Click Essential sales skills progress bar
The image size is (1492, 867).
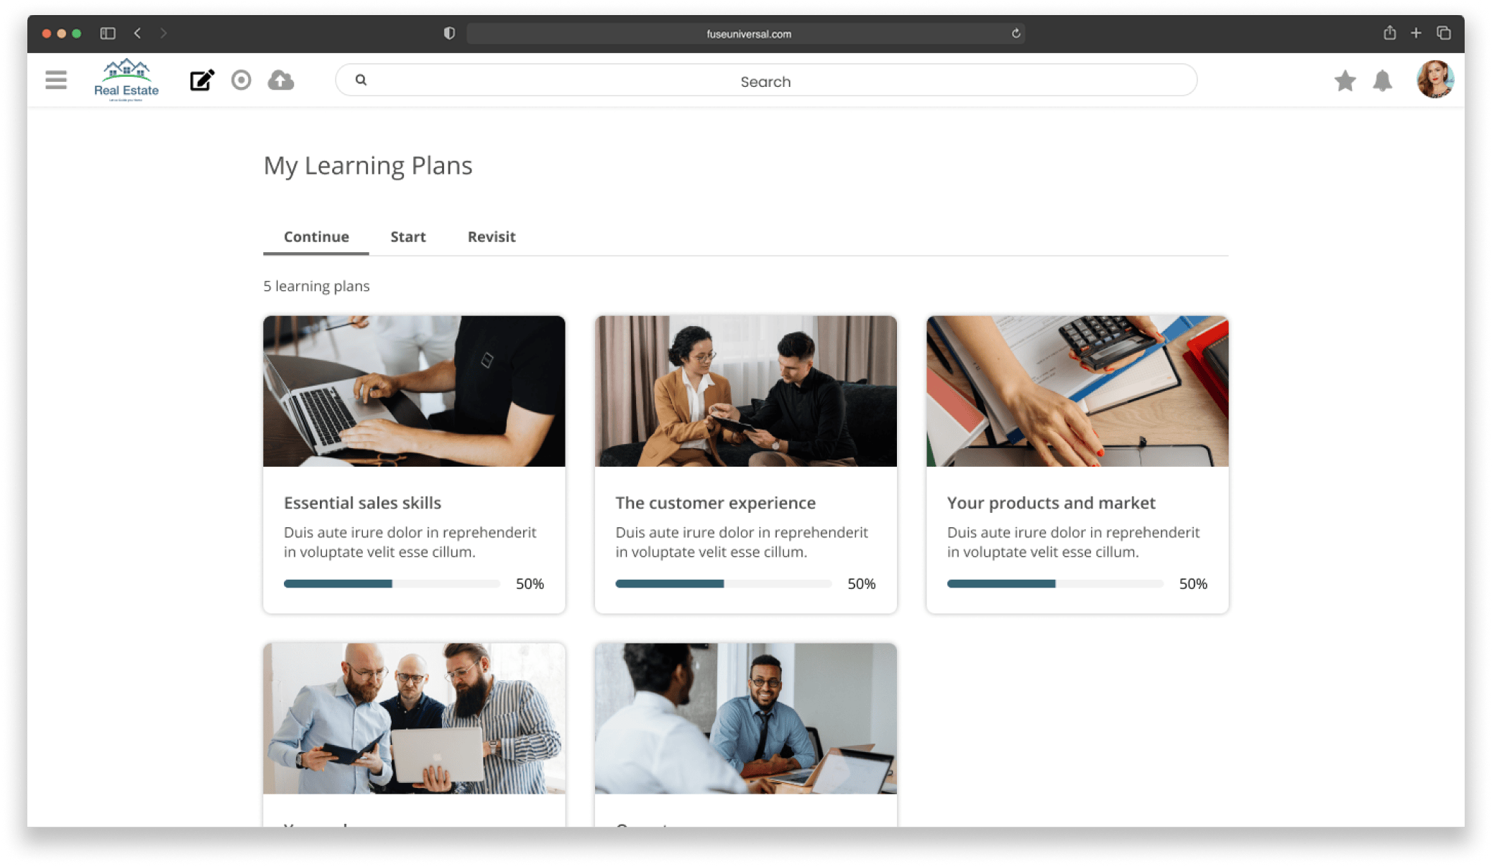392,584
